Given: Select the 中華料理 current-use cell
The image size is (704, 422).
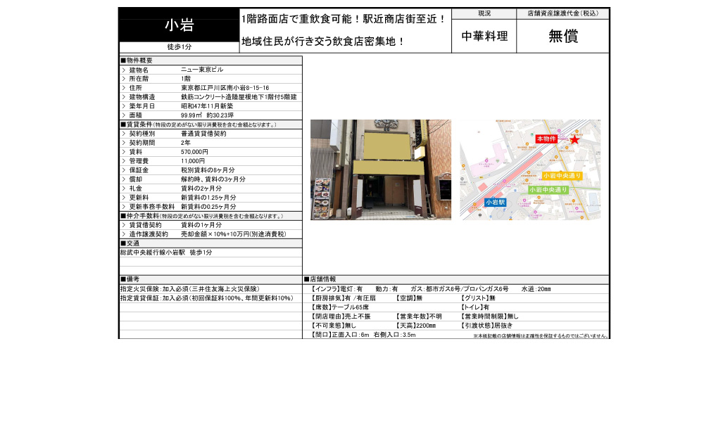Looking at the screenshot, I should [484, 36].
